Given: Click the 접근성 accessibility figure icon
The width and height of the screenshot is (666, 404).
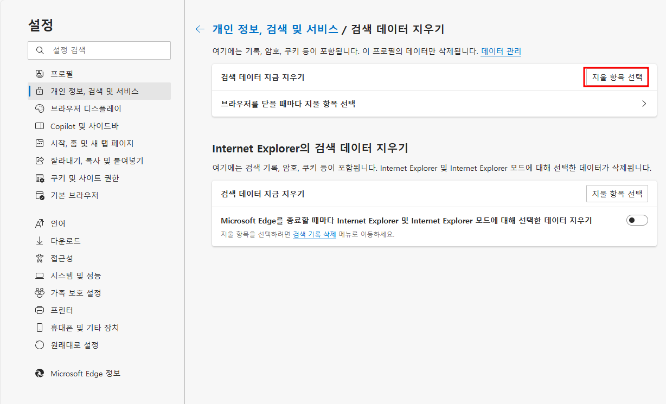Looking at the screenshot, I should pyautogui.click(x=39, y=258).
